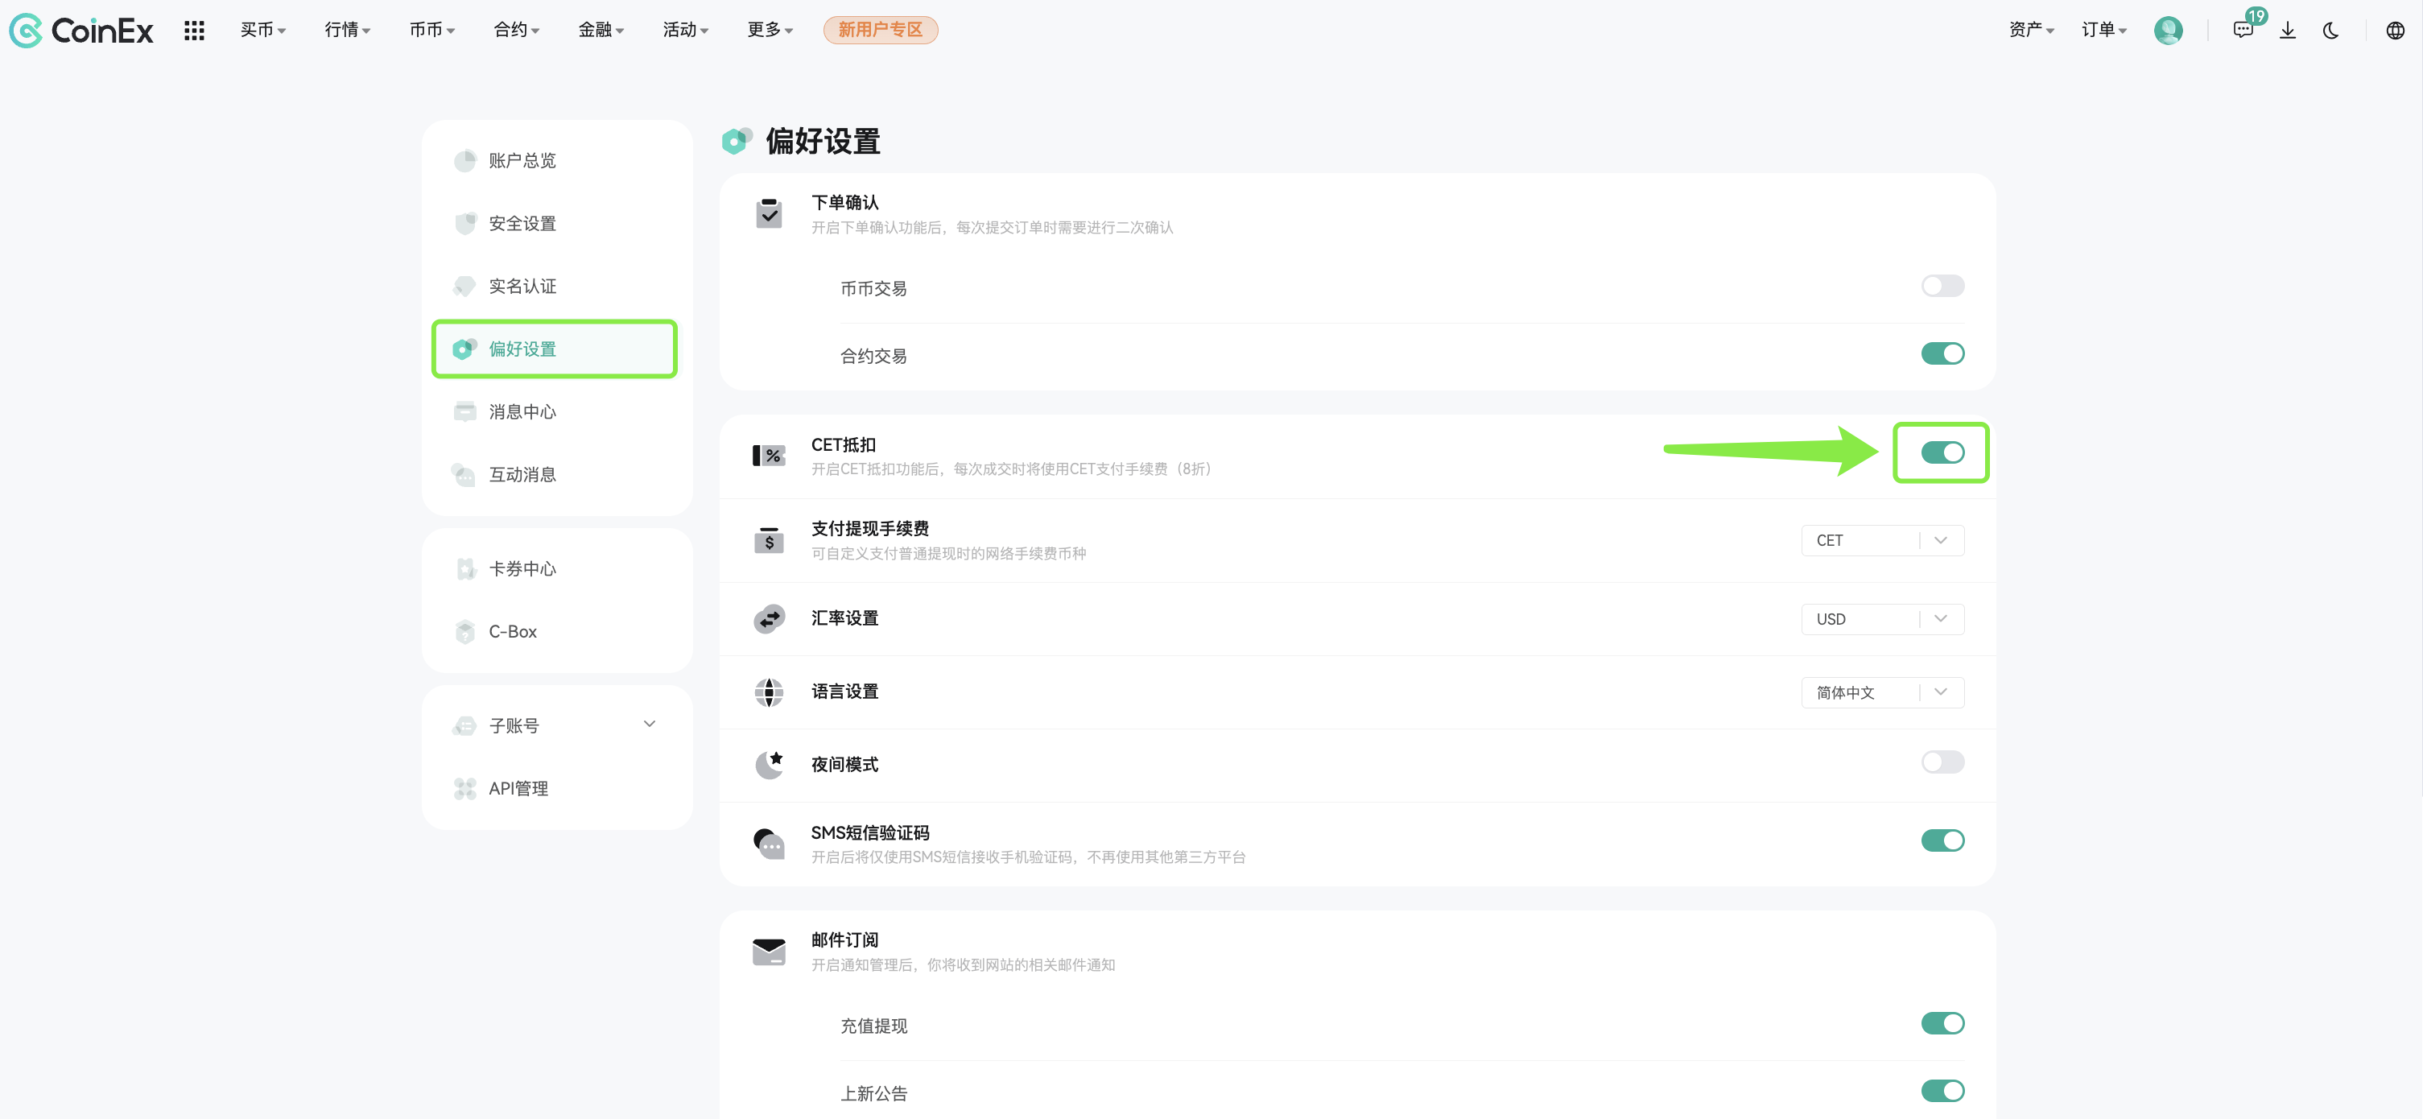2423x1119 pixels.
Task: Click the 下单确认 section title
Action: (x=844, y=202)
